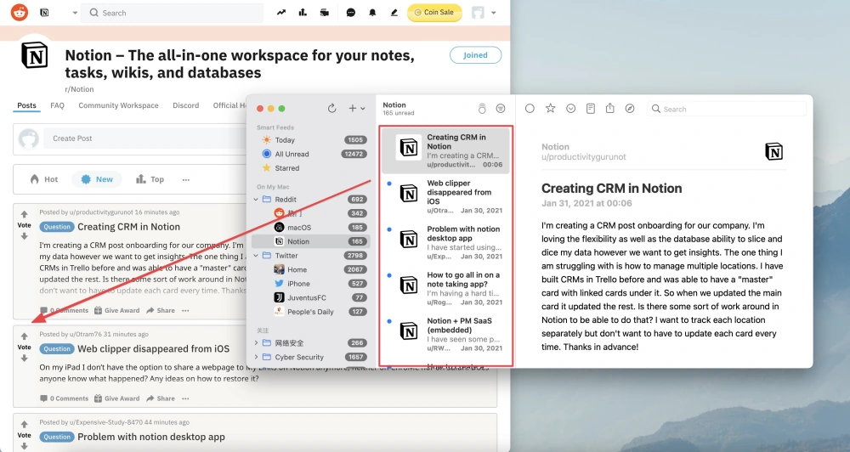
Task: Open article in browser via compass icon
Action: coord(629,109)
